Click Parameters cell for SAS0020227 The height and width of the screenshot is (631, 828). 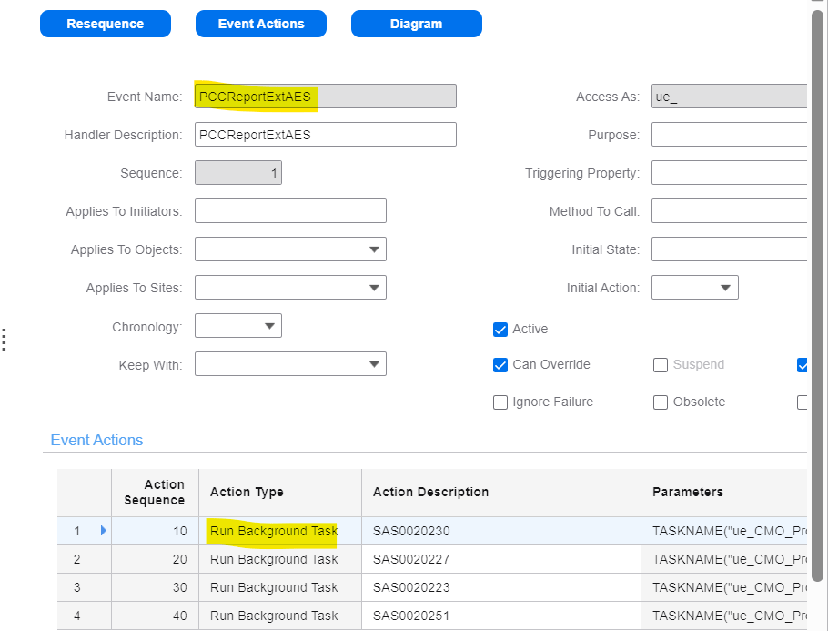click(x=724, y=559)
